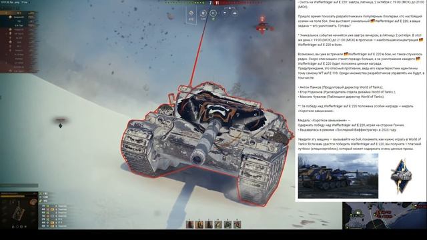
Task: Select shell slot 2 in consumables bar
Action: point(199,225)
